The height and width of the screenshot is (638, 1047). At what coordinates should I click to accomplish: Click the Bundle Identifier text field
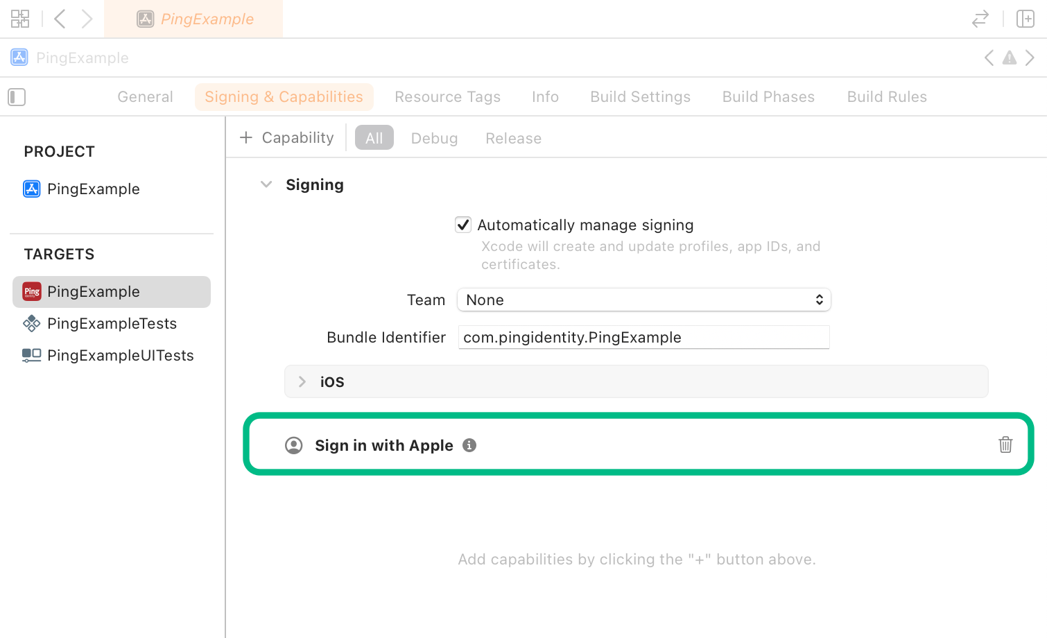coord(643,337)
